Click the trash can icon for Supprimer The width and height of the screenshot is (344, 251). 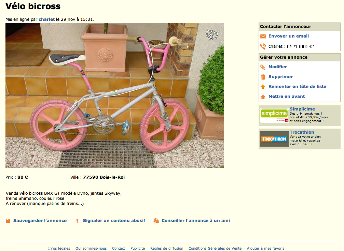(263, 77)
